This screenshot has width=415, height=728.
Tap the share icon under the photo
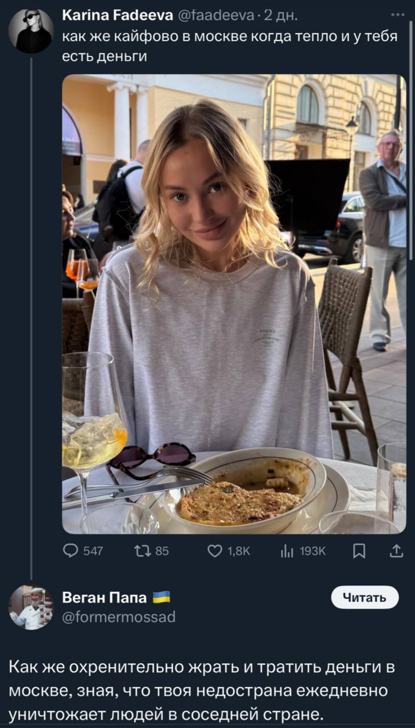397,551
